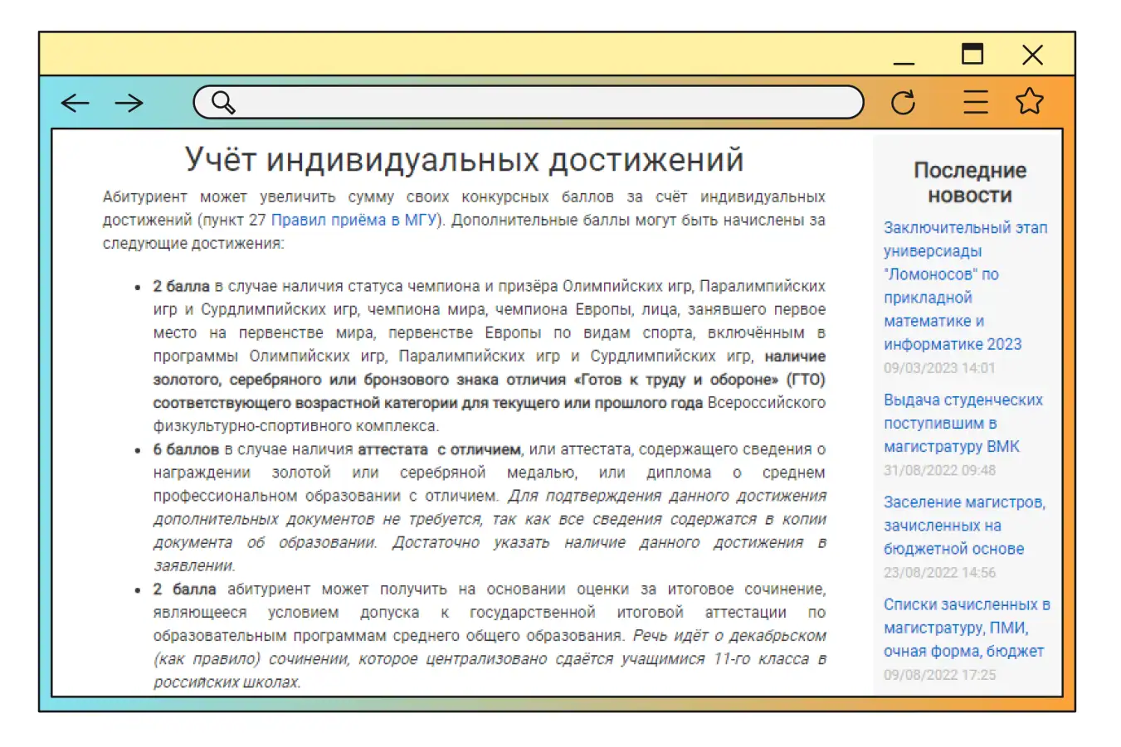
Task: Open news 'Заселение магистров, зачисленных на бюджетной основе'
Action: coord(964,525)
